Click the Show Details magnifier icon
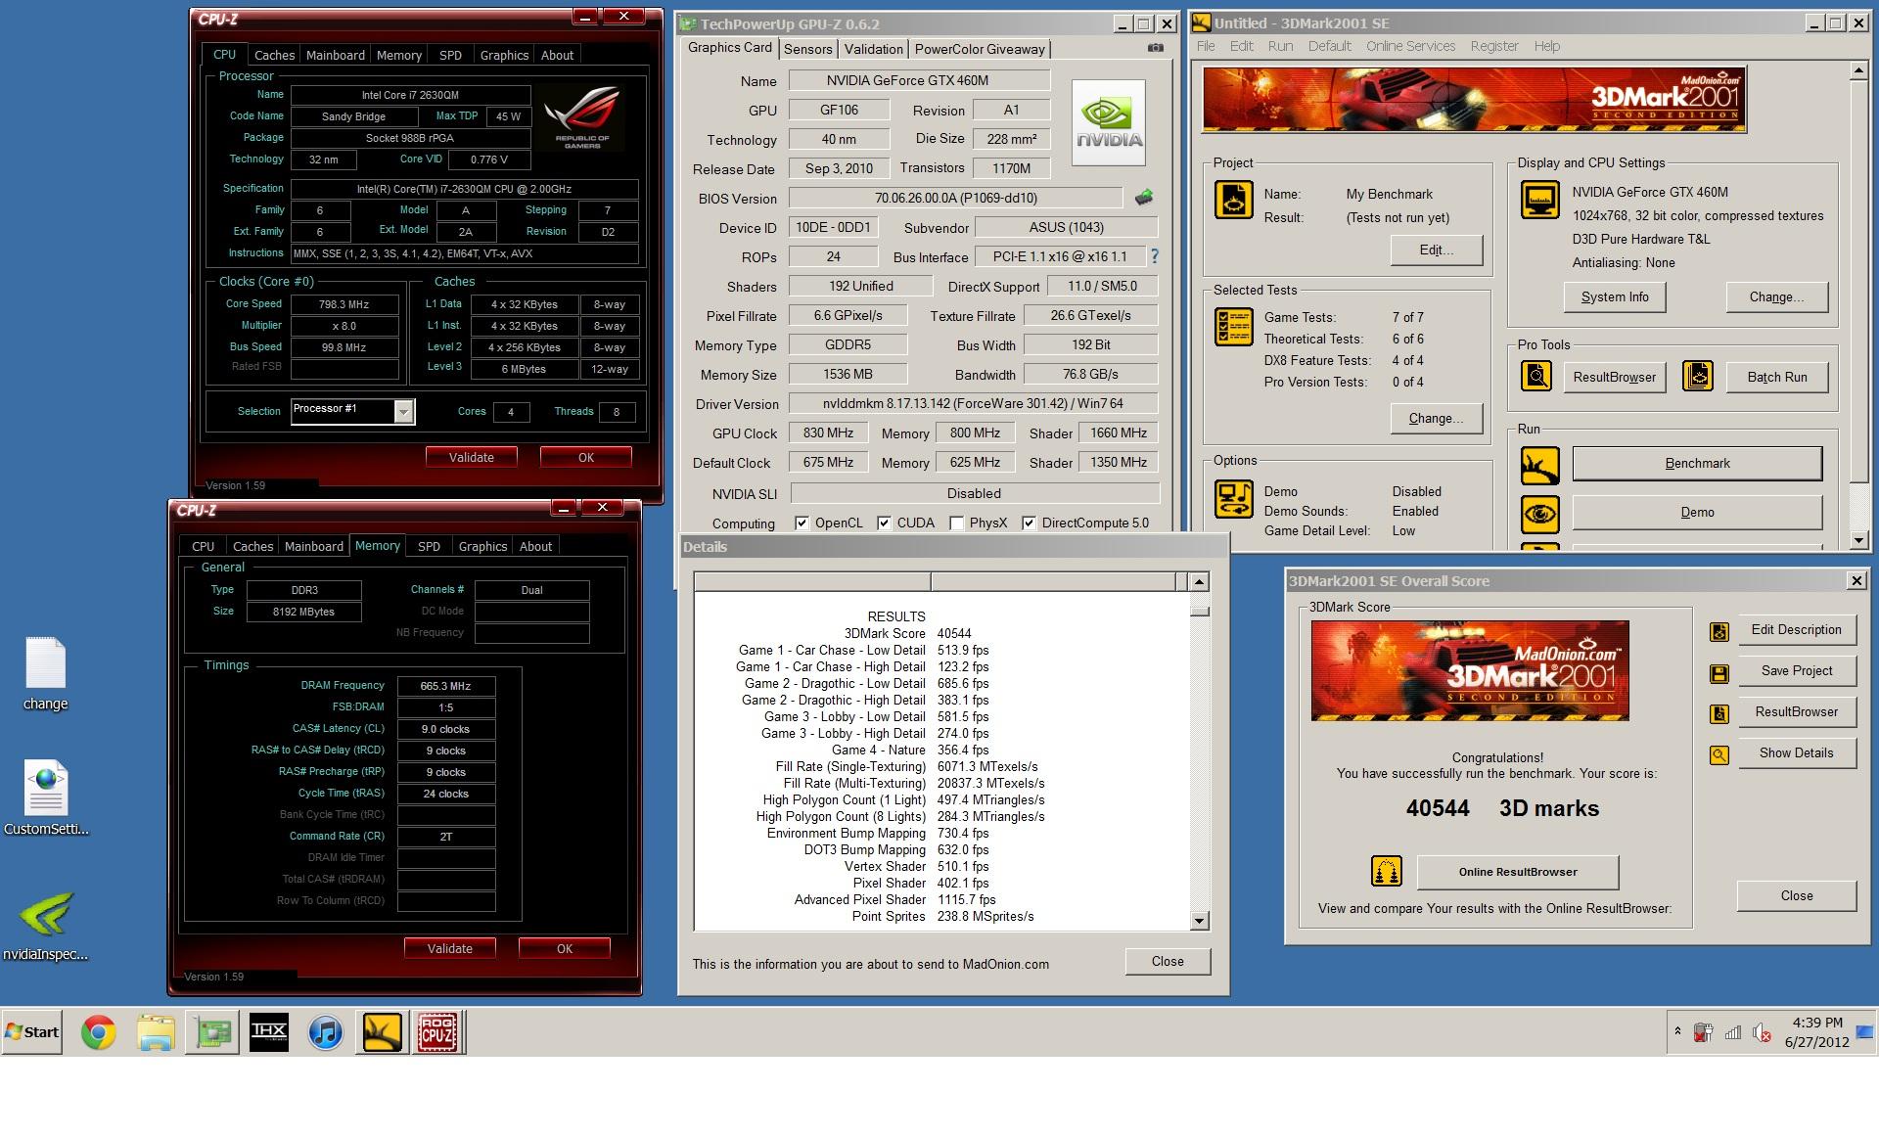 1719,755
